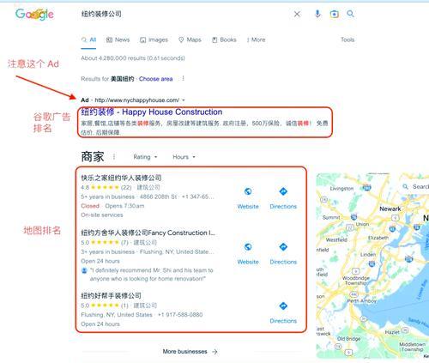Open the map thumbnail of Newark area
This screenshot has width=429, height=363.
[372, 265]
